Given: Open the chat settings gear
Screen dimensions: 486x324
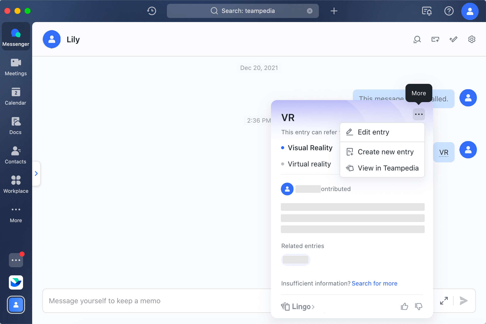Looking at the screenshot, I should coord(472,39).
